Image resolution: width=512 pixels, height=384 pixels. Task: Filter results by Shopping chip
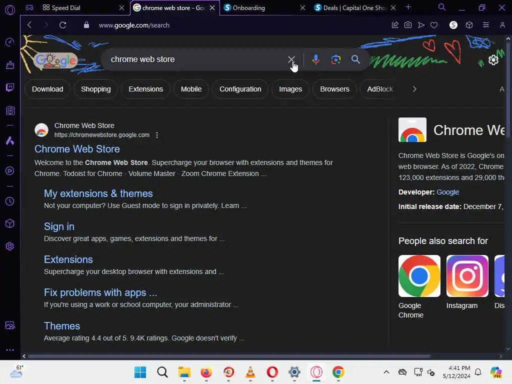95,89
